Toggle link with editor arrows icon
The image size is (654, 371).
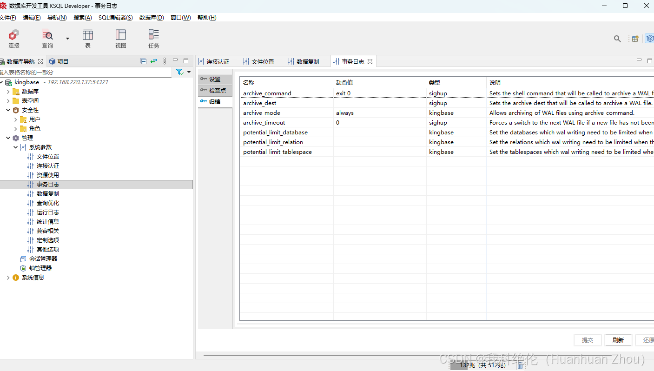click(x=154, y=61)
